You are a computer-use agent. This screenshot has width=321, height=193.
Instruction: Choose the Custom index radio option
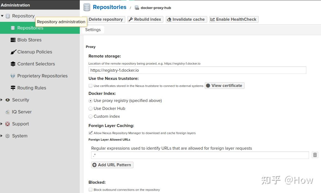pyautogui.click(x=91, y=116)
